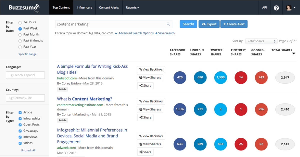300x157 pixels.
Task: Click the bubble showing 25 Pinterest shares
Action: 241,144
